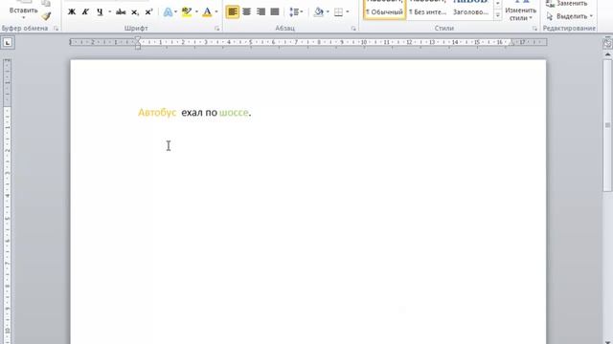Viewport: 613px width, 344px height.
Task: Open line spacing options
Action: click(x=296, y=12)
